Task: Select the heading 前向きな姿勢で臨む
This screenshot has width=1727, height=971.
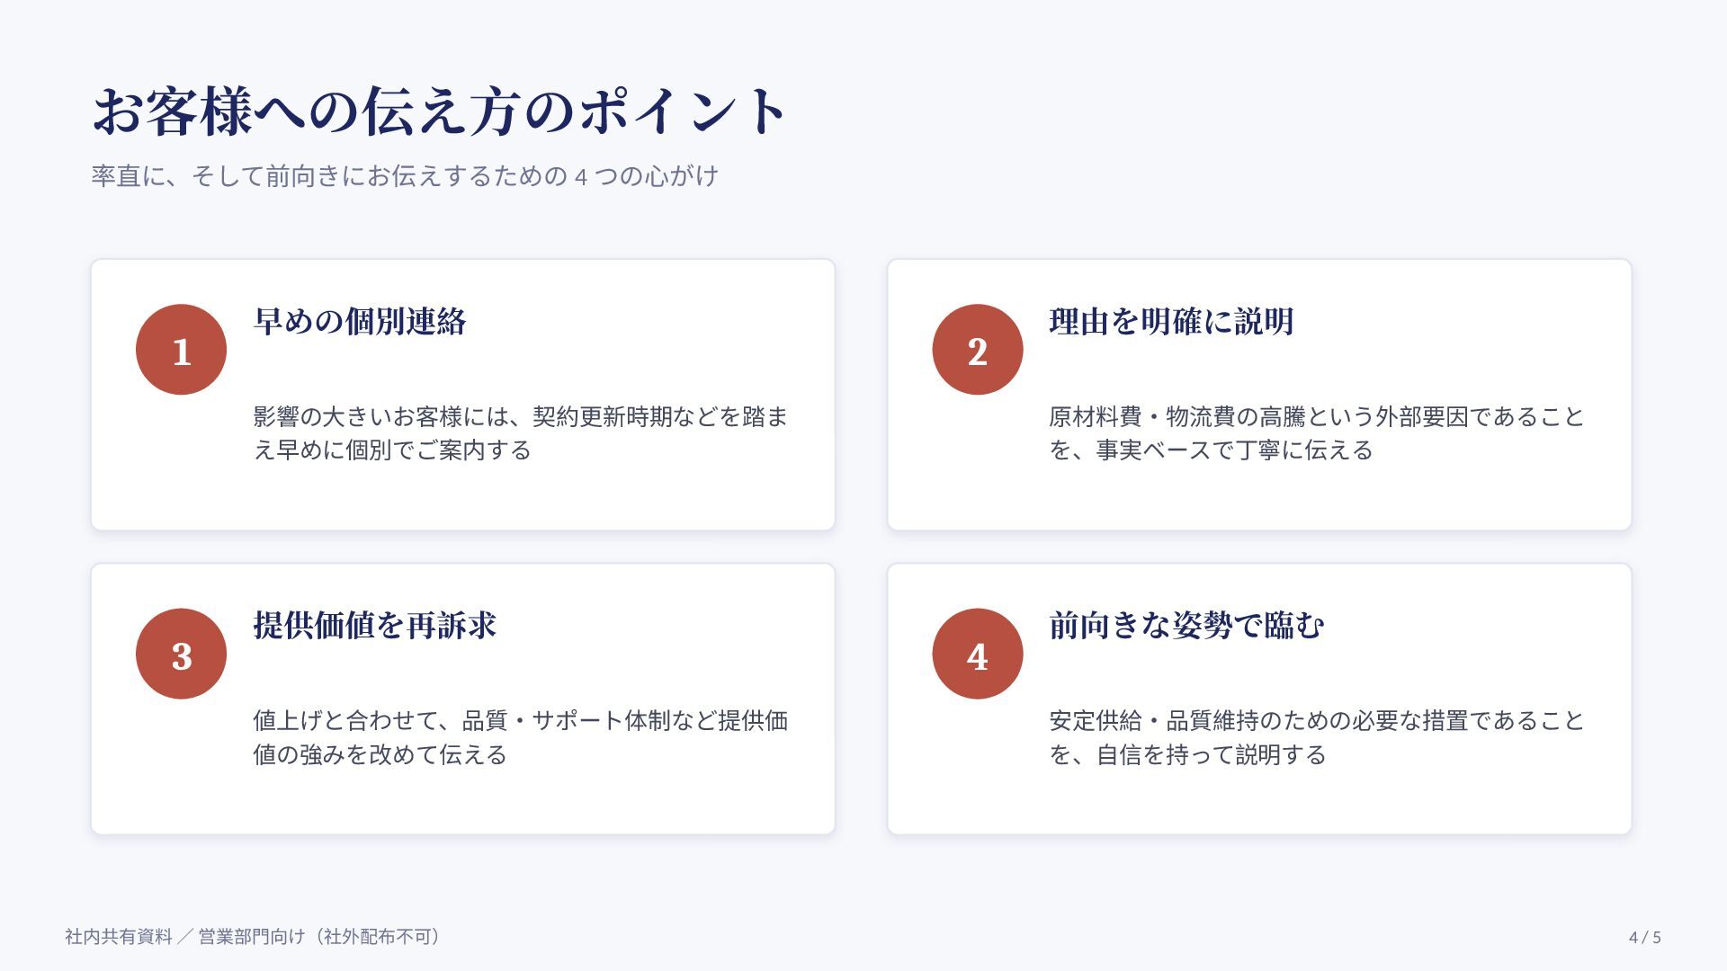Action: pos(1186,626)
